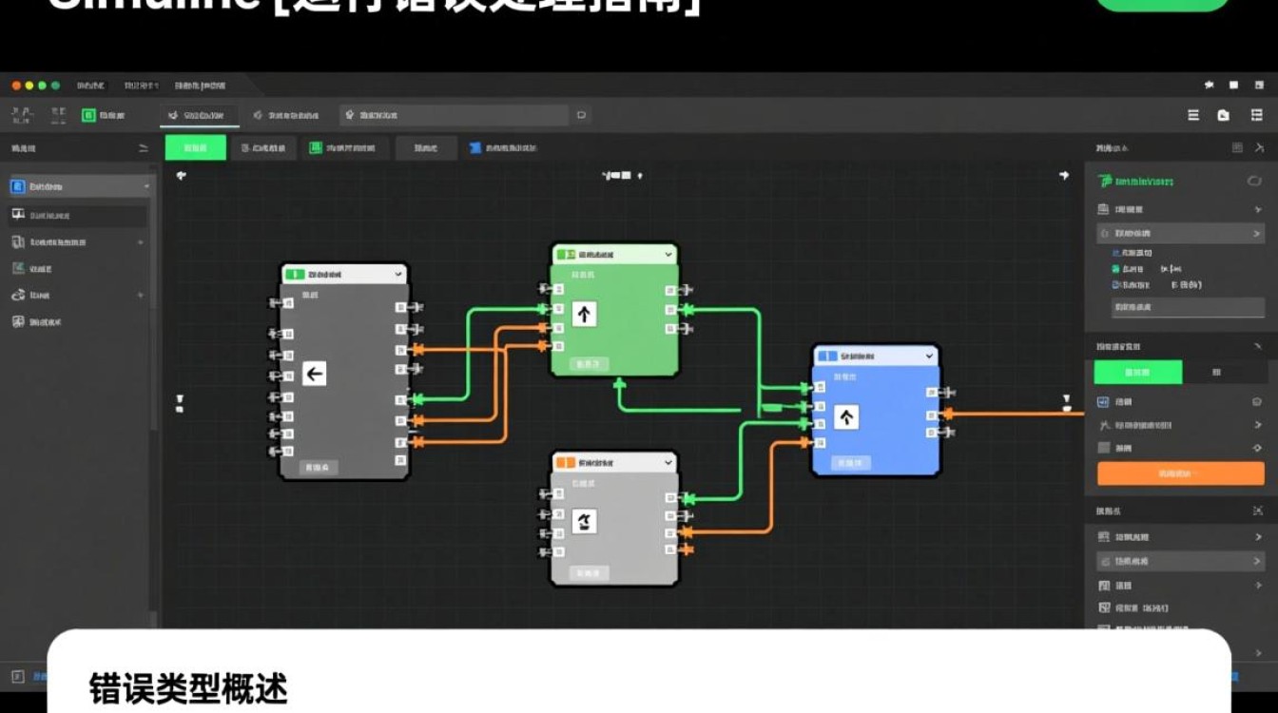Click the green color strip on the green node header
1278x713 pixels.
(560, 254)
